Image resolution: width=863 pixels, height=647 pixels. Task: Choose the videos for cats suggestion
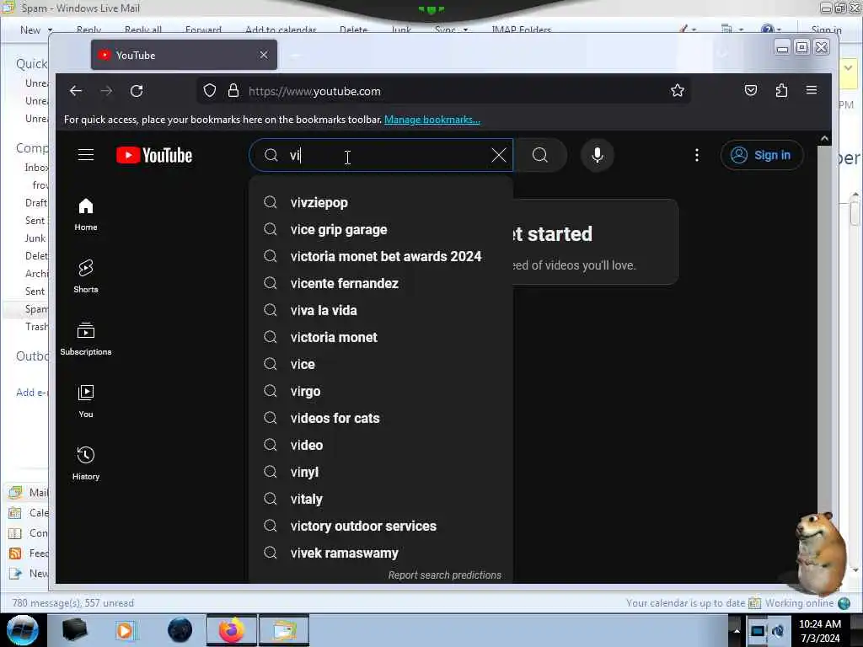381,418
